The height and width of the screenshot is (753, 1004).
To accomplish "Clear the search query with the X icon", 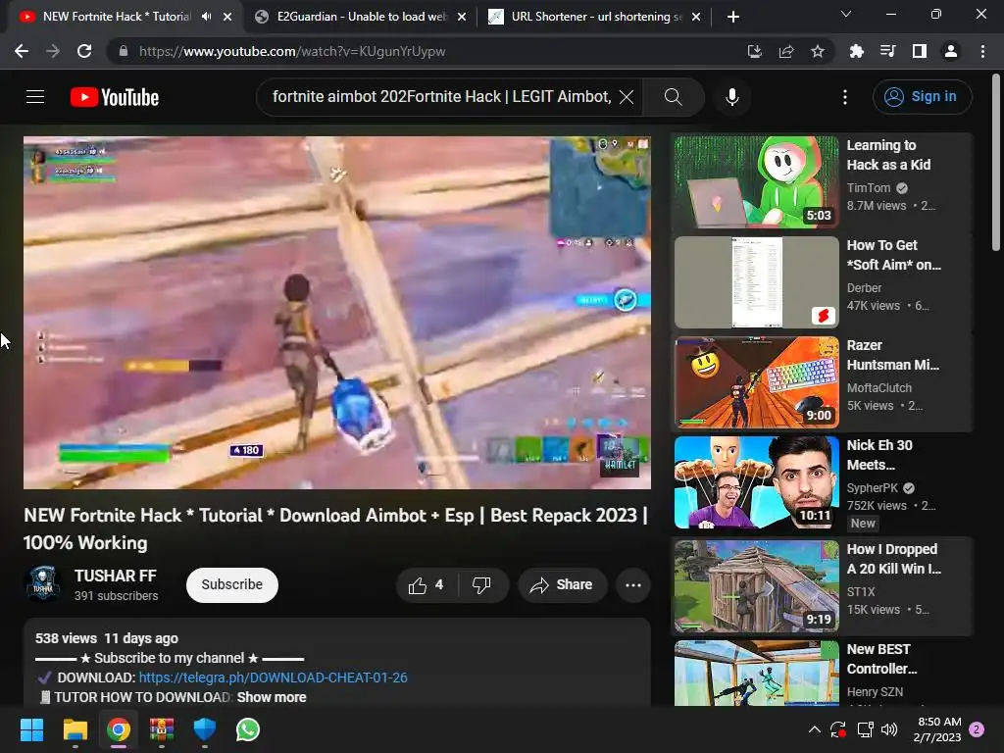I will coord(627,97).
